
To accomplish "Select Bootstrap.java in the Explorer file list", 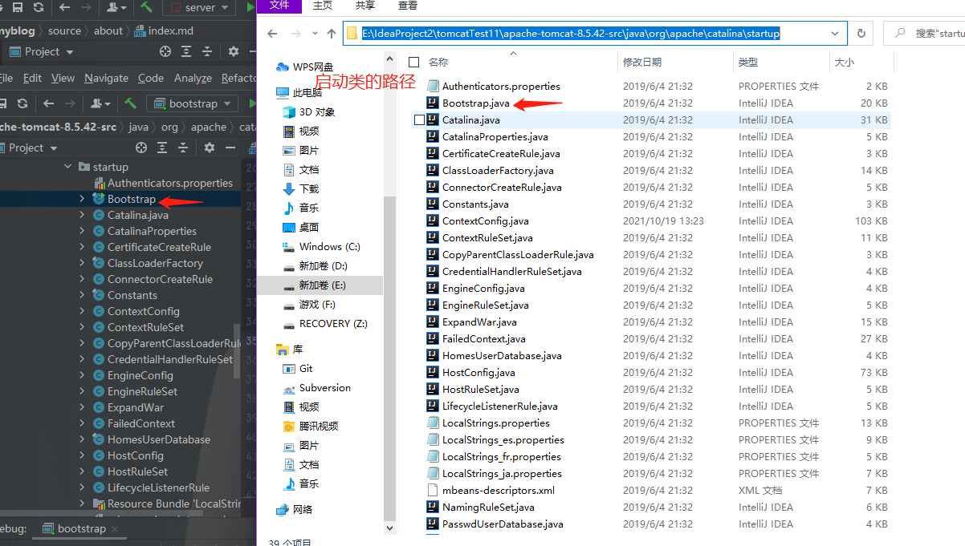I will pyautogui.click(x=475, y=103).
